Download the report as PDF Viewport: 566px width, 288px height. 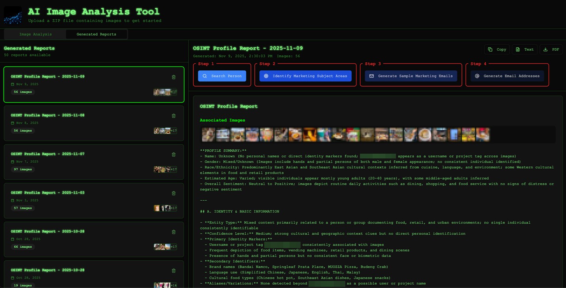pyautogui.click(x=551, y=49)
